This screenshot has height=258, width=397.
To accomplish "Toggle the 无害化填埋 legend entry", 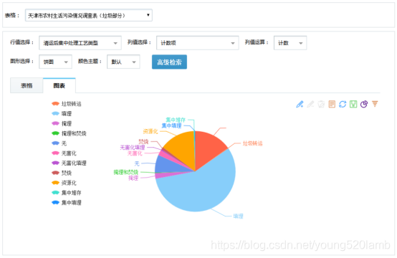I will pyautogui.click(x=69, y=163).
